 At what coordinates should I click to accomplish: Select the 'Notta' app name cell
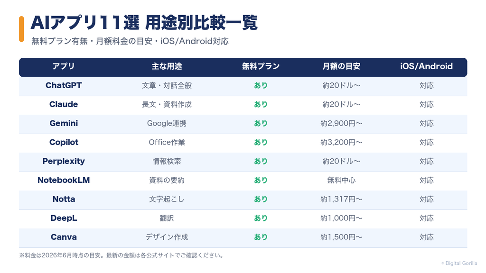(x=64, y=199)
